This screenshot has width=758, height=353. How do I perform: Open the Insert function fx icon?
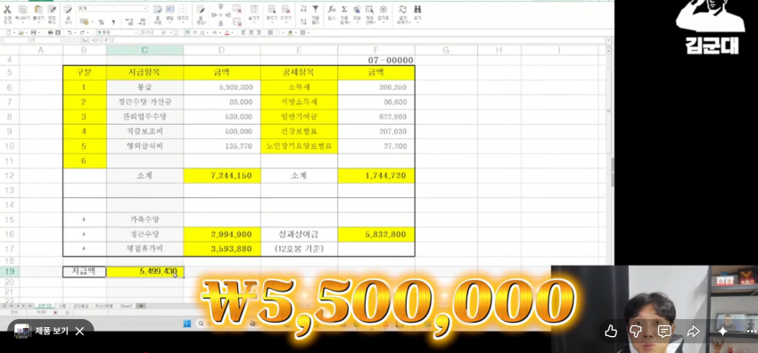(x=332, y=9)
